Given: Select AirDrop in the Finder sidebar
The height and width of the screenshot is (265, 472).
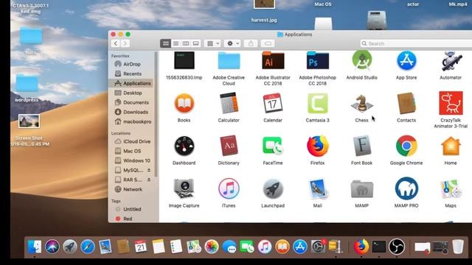Looking at the screenshot, I should (132, 64).
